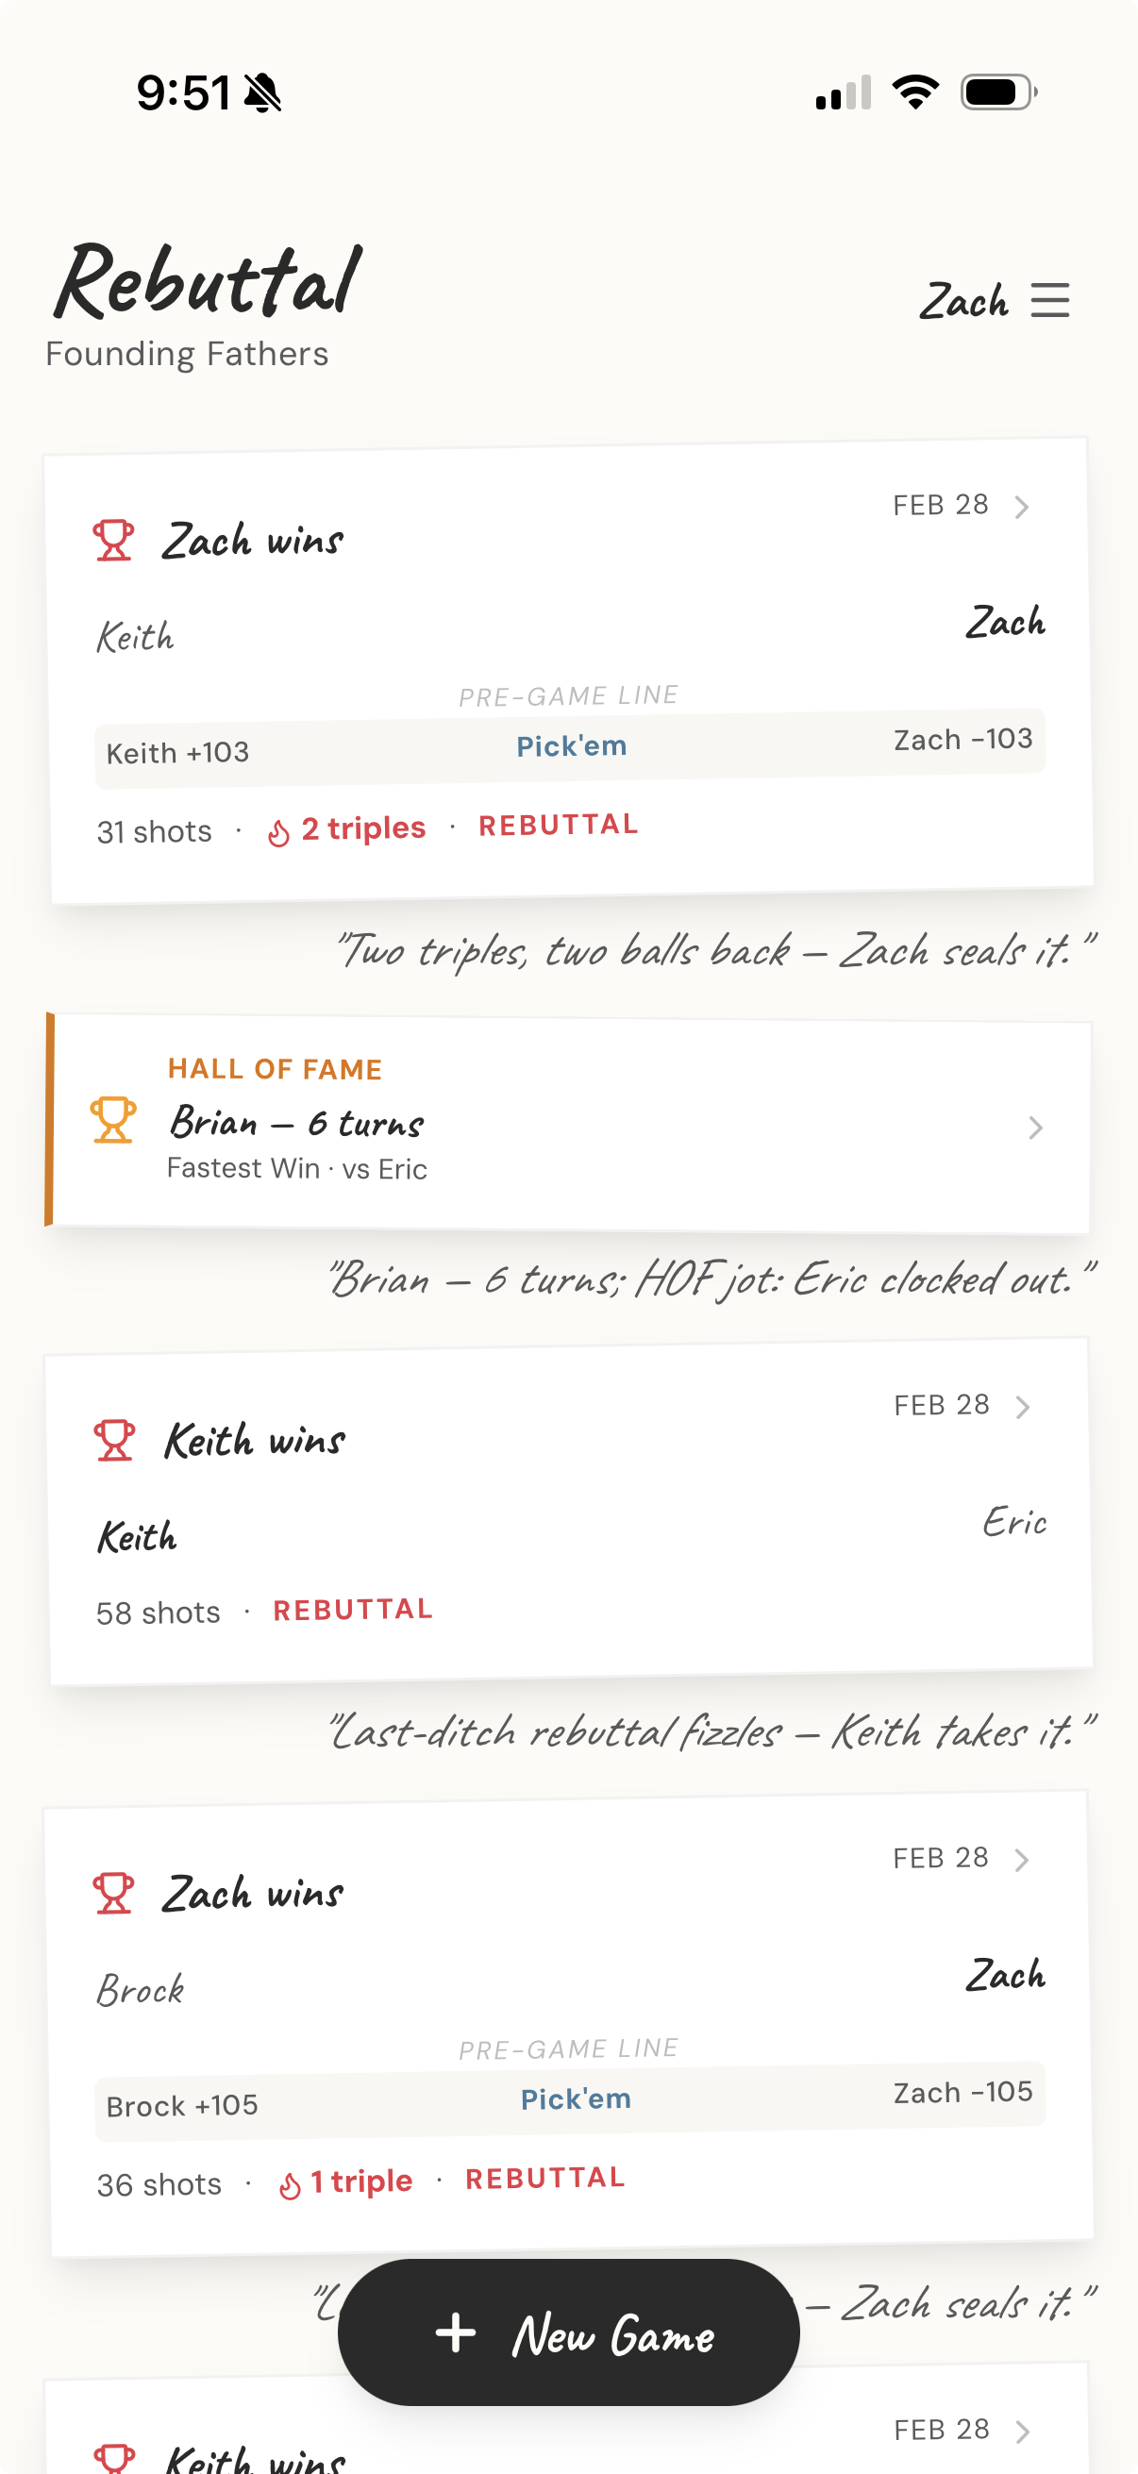
Task: Tap the flame icon next to 1 triple
Action: (x=289, y=2186)
